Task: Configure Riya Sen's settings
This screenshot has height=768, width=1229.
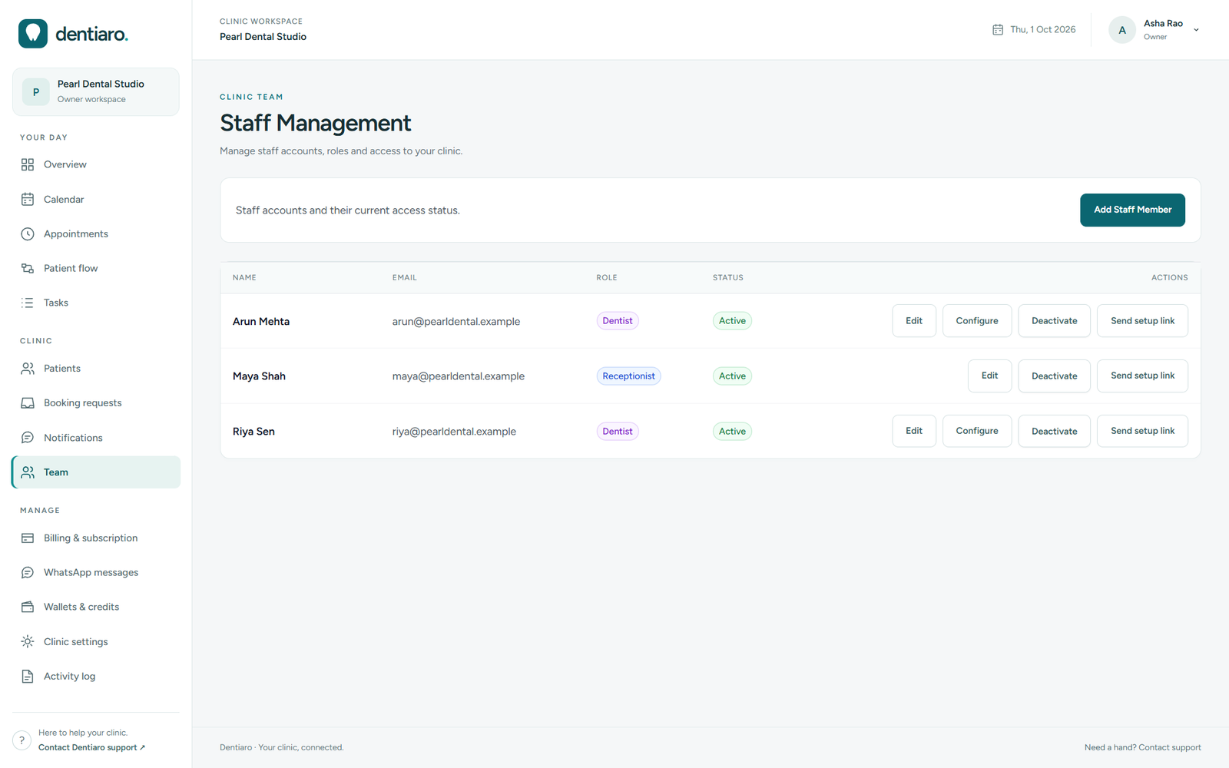Action: [x=977, y=431]
